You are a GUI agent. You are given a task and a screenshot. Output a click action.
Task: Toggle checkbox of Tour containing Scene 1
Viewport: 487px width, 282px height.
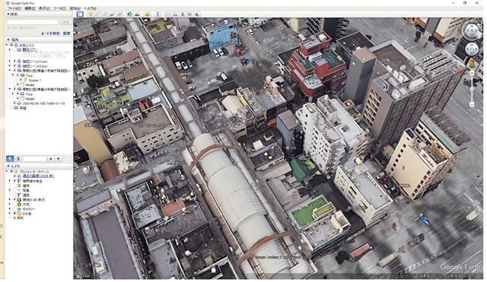[18, 75]
